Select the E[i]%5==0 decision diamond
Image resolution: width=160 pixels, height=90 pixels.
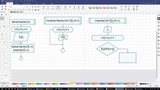point(107,49)
